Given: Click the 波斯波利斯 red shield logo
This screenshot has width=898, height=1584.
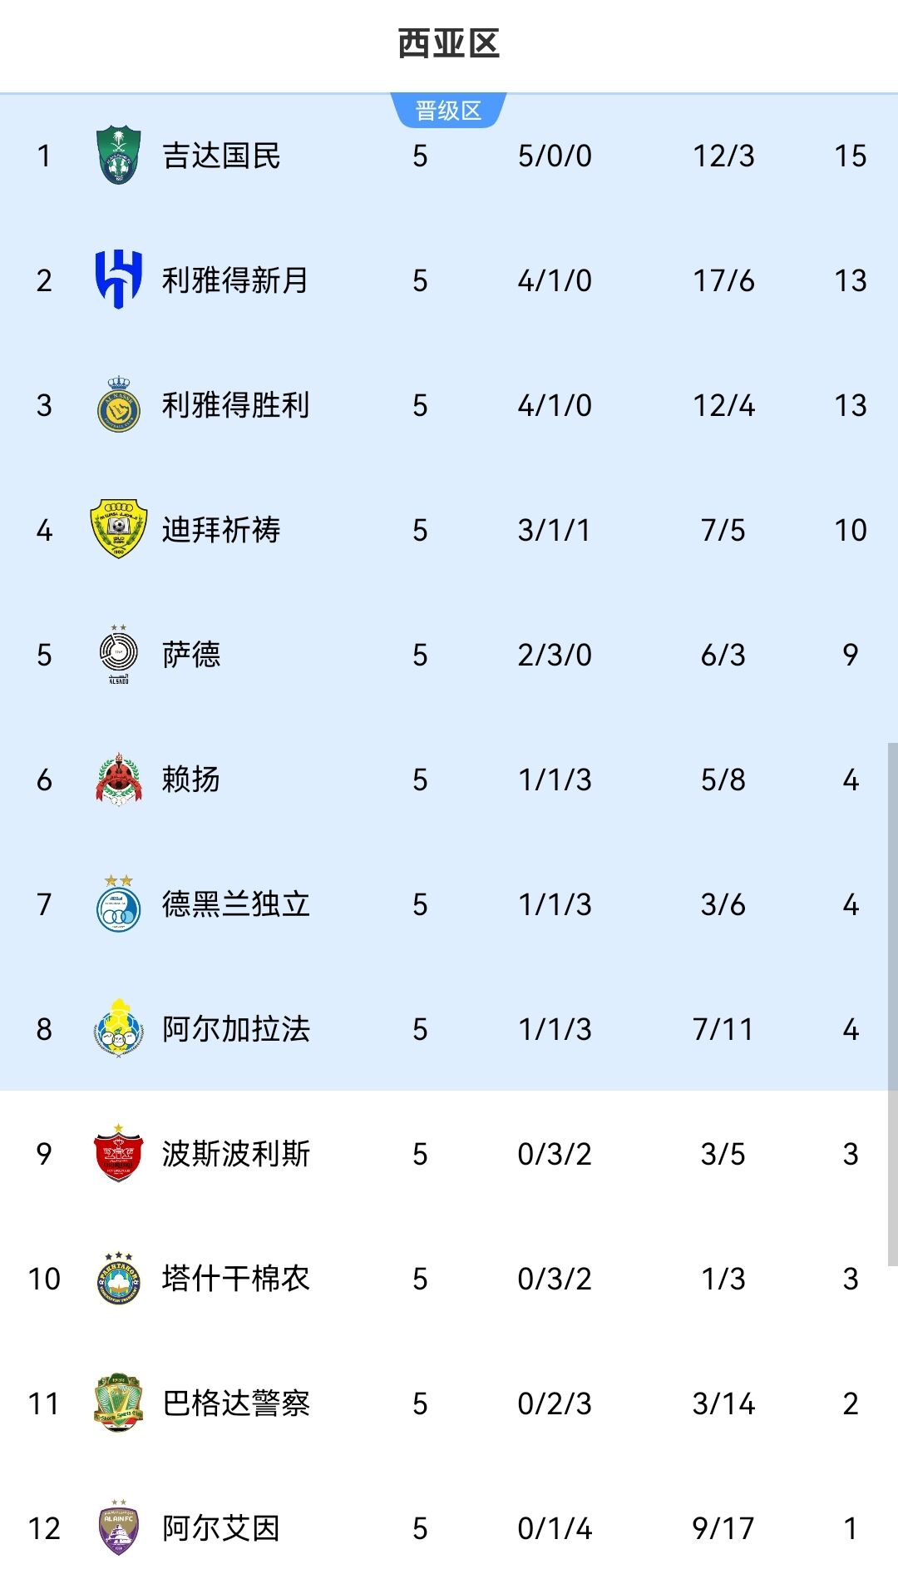Looking at the screenshot, I should (x=118, y=1154).
